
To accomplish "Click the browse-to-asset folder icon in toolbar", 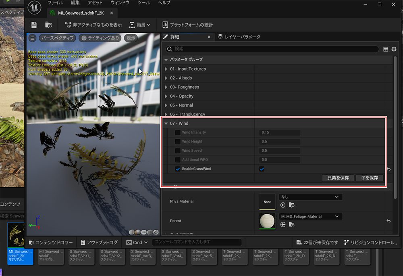I will (48, 25).
